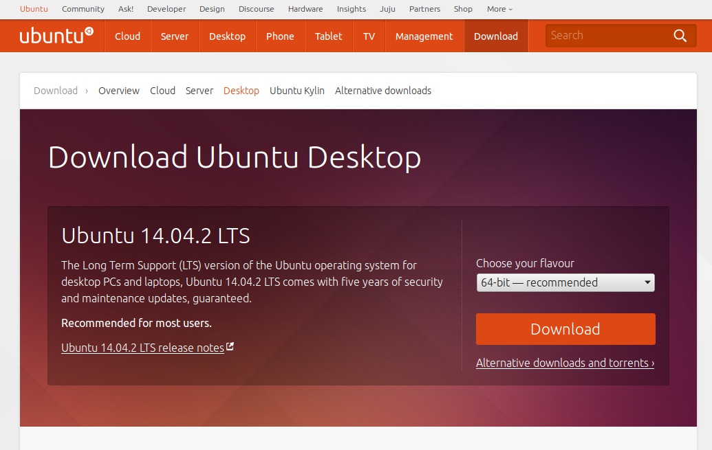Open the Juju link in top bar
The height and width of the screenshot is (450, 712).
tap(387, 9)
